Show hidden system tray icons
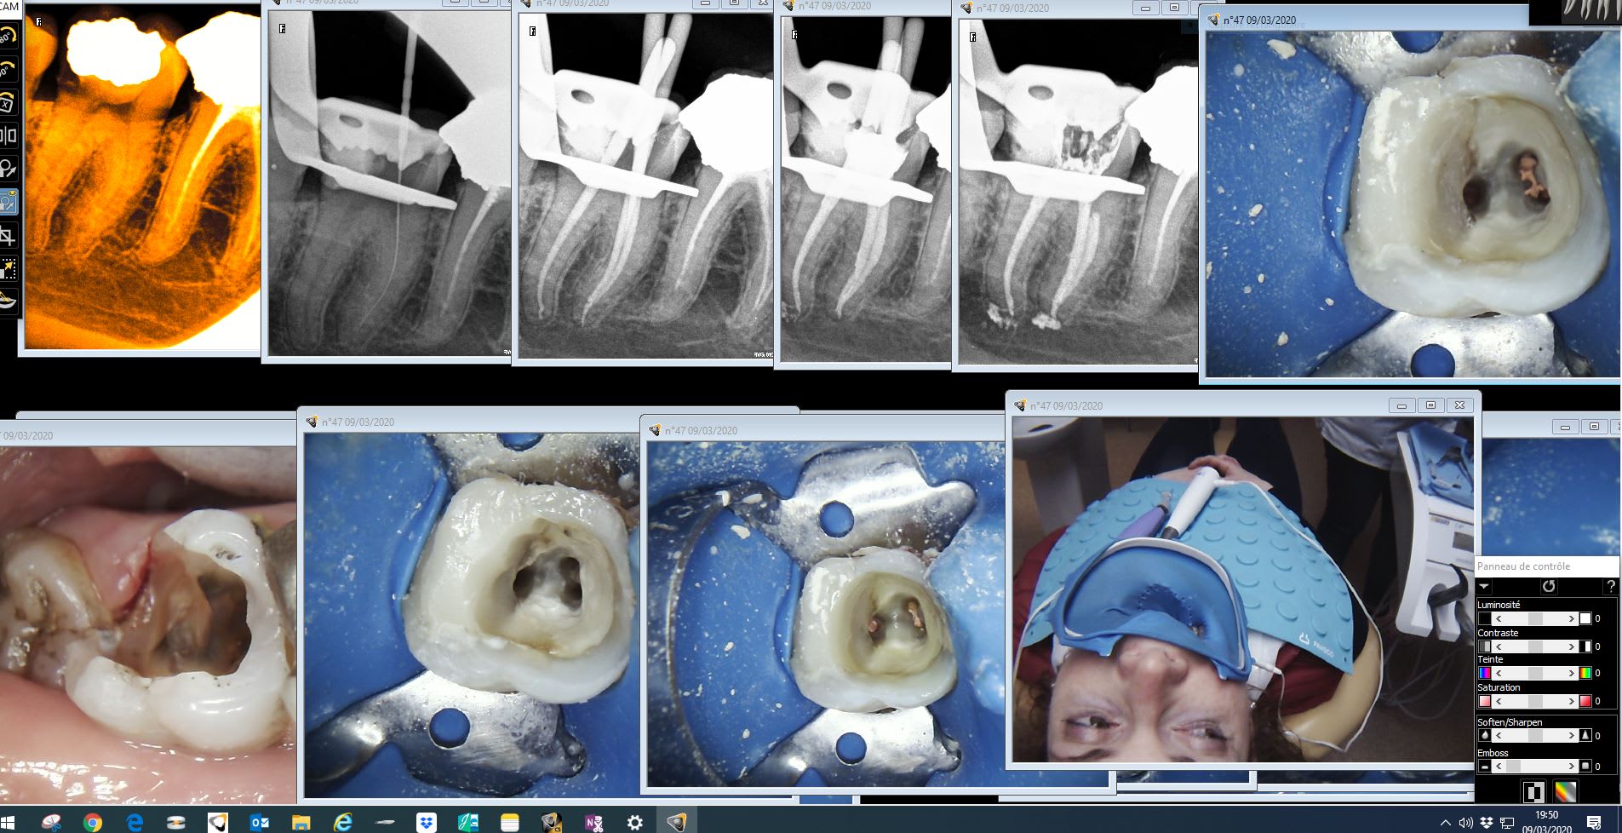This screenshot has height=833, width=1622. point(1446,823)
